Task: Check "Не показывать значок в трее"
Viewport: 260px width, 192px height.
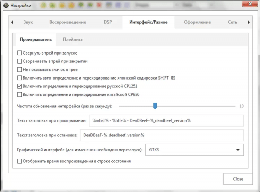Action: [19, 70]
